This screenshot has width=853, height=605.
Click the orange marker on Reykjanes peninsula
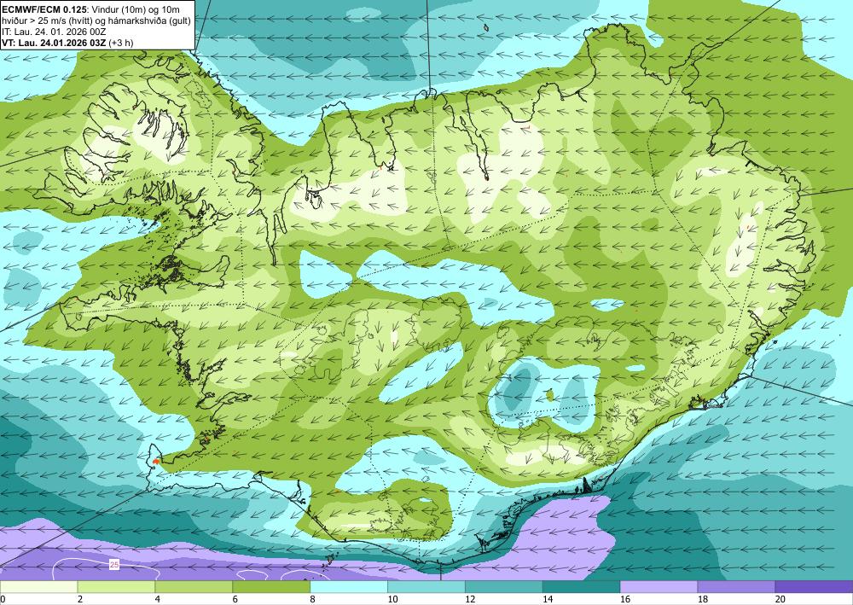156,462
